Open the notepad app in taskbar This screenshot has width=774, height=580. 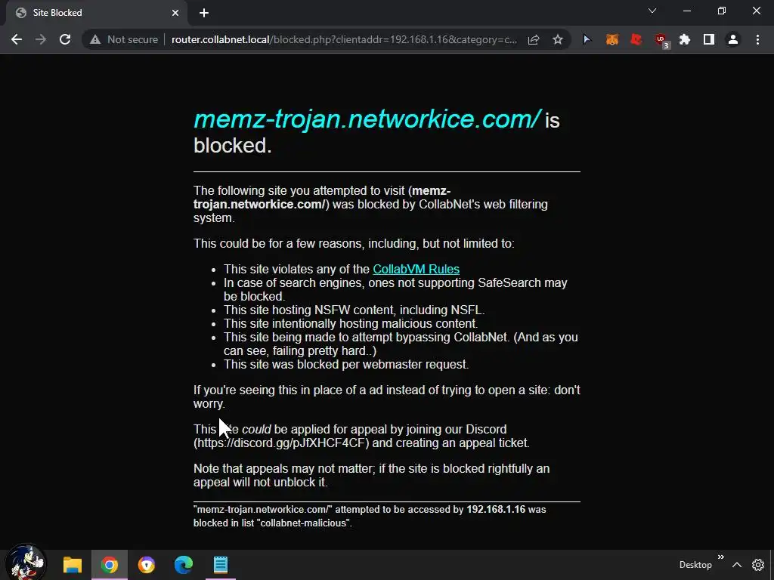pyautogui.click(x=221, y=565)
